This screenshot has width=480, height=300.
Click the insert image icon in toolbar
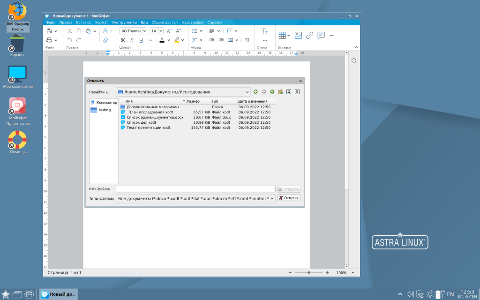(x=298, y=35)
